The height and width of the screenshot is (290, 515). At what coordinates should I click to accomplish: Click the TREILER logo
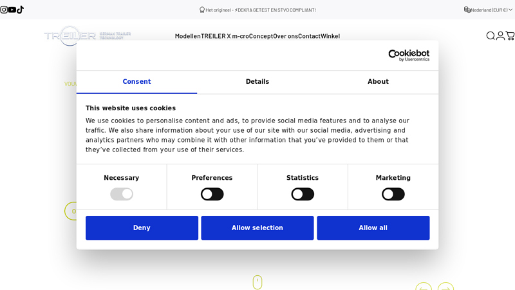click(x=88, y=36)
